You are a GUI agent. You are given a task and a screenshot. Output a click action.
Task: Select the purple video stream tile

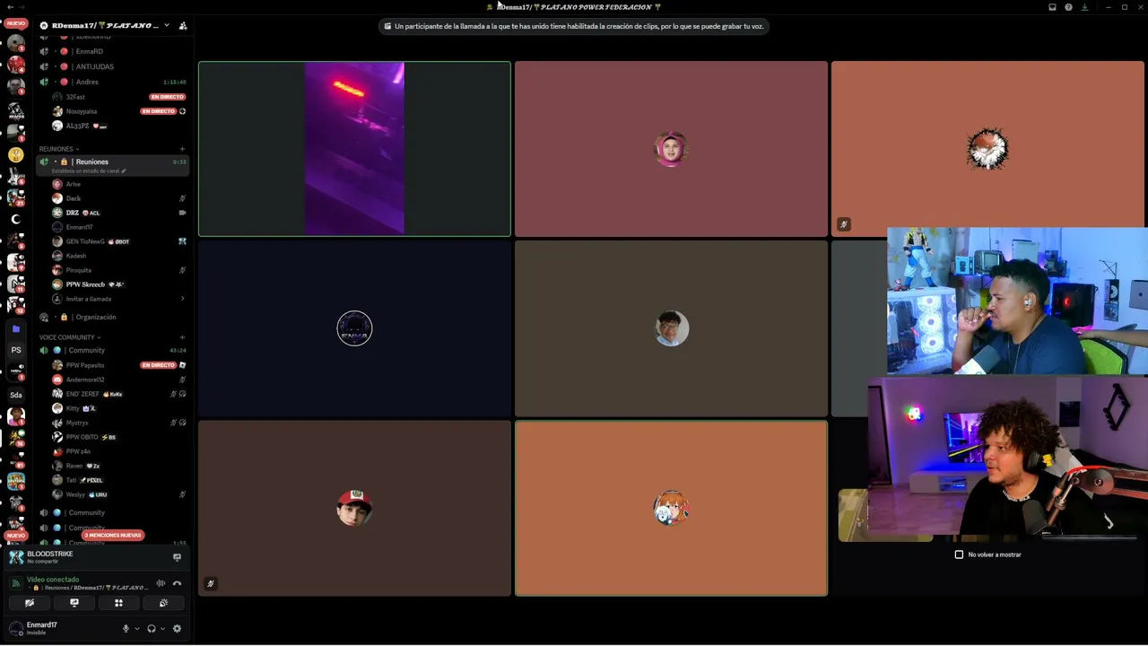pos(354,149)
